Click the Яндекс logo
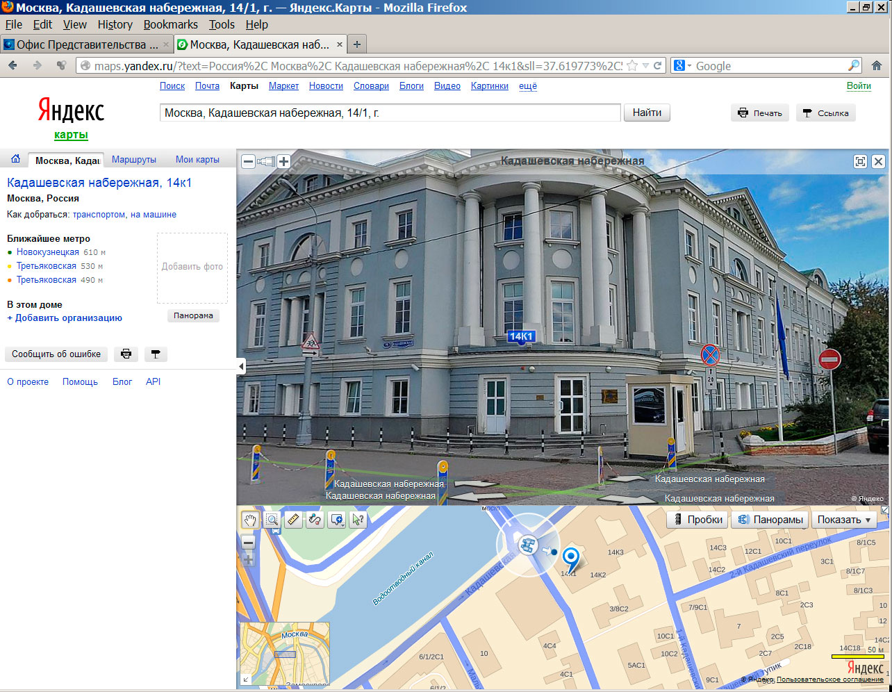Screen dimensions: 892x692 coord(71,111)
